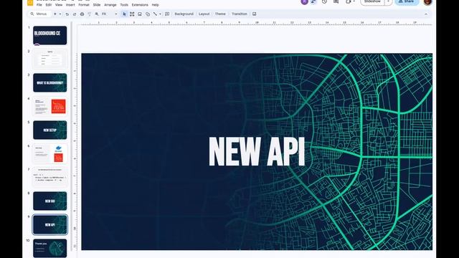Click the Transition button
The height and width of the screenshot is (258, 459).
240,14
